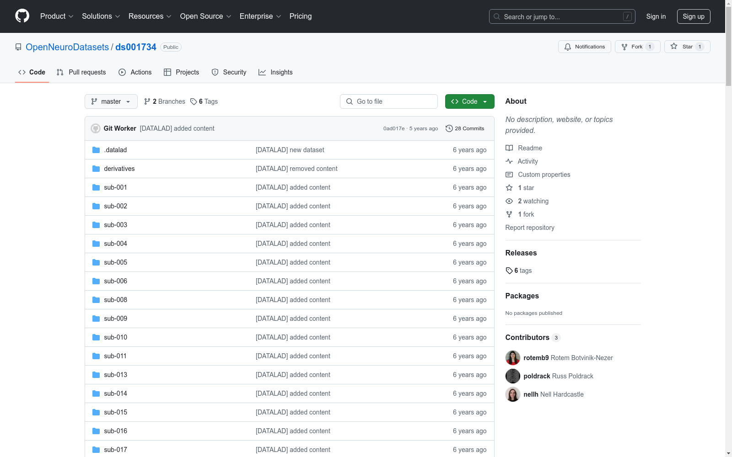Open the OpenNeuroDatasets organization link
Viewport: 732px width, 457px height.
click(x=67, y=47)
